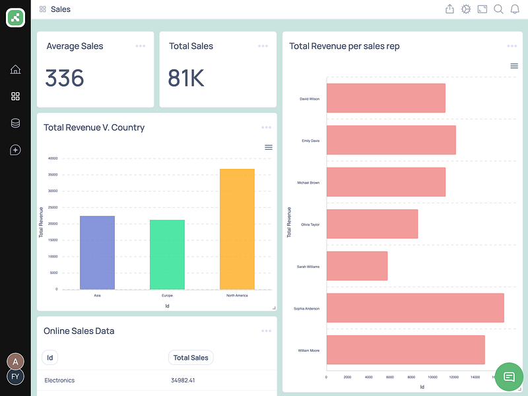Toggle fullscreen view icon
The image size is (528, 396).
[482, 9]
